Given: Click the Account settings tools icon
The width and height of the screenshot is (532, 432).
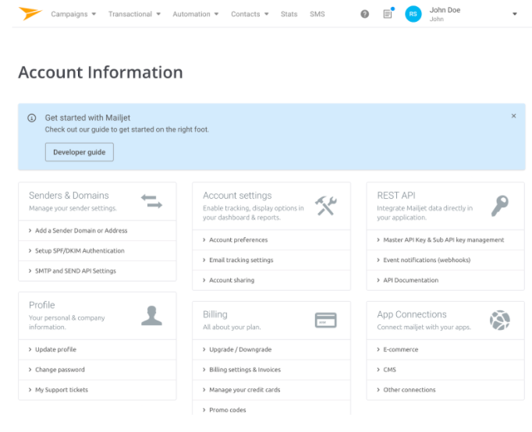Looking at the screenshot, I should [325, 206].
